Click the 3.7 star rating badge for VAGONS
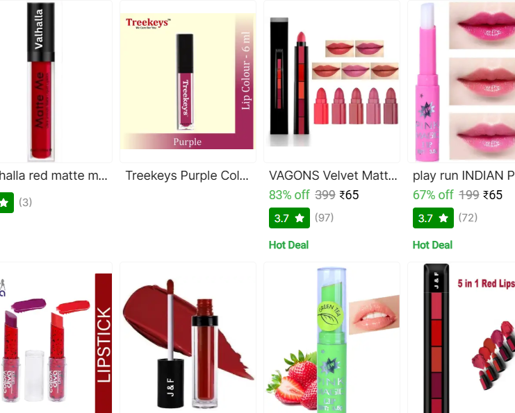515x413 pixels. point(289,218)
